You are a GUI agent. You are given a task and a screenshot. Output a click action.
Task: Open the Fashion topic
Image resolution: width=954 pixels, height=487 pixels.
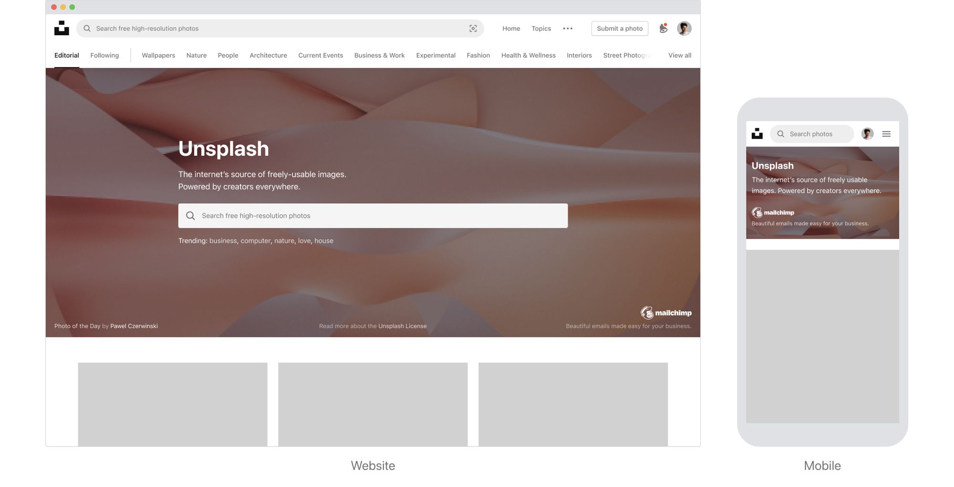[x=478, y=55]
